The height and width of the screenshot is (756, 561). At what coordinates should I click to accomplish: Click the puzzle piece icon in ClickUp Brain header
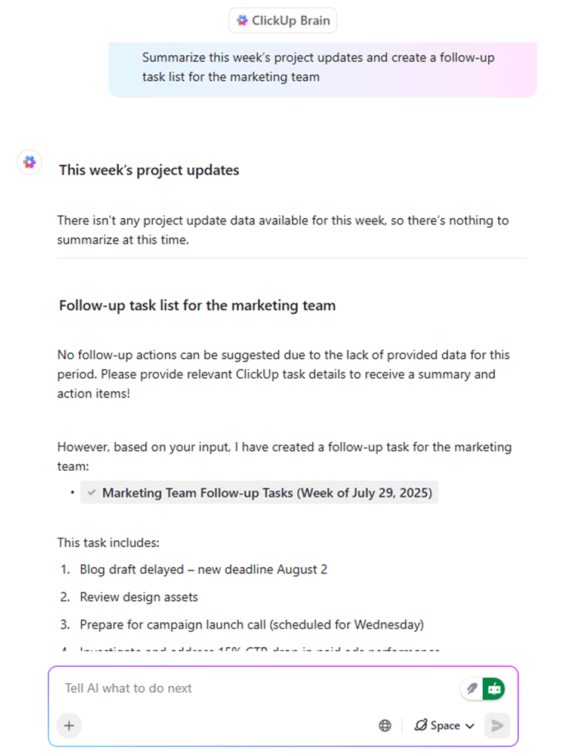tap(242, 20)
